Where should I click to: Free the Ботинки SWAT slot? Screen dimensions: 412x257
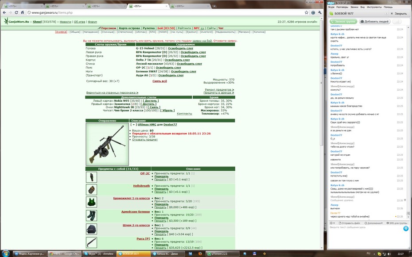point(184,71)
